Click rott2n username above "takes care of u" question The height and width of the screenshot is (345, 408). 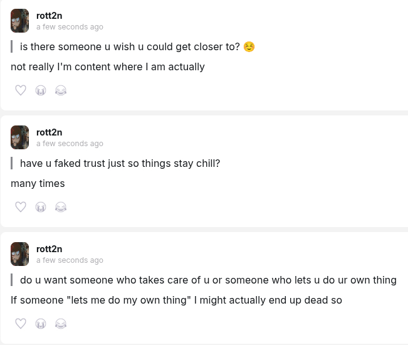click(x=49, y=249)
